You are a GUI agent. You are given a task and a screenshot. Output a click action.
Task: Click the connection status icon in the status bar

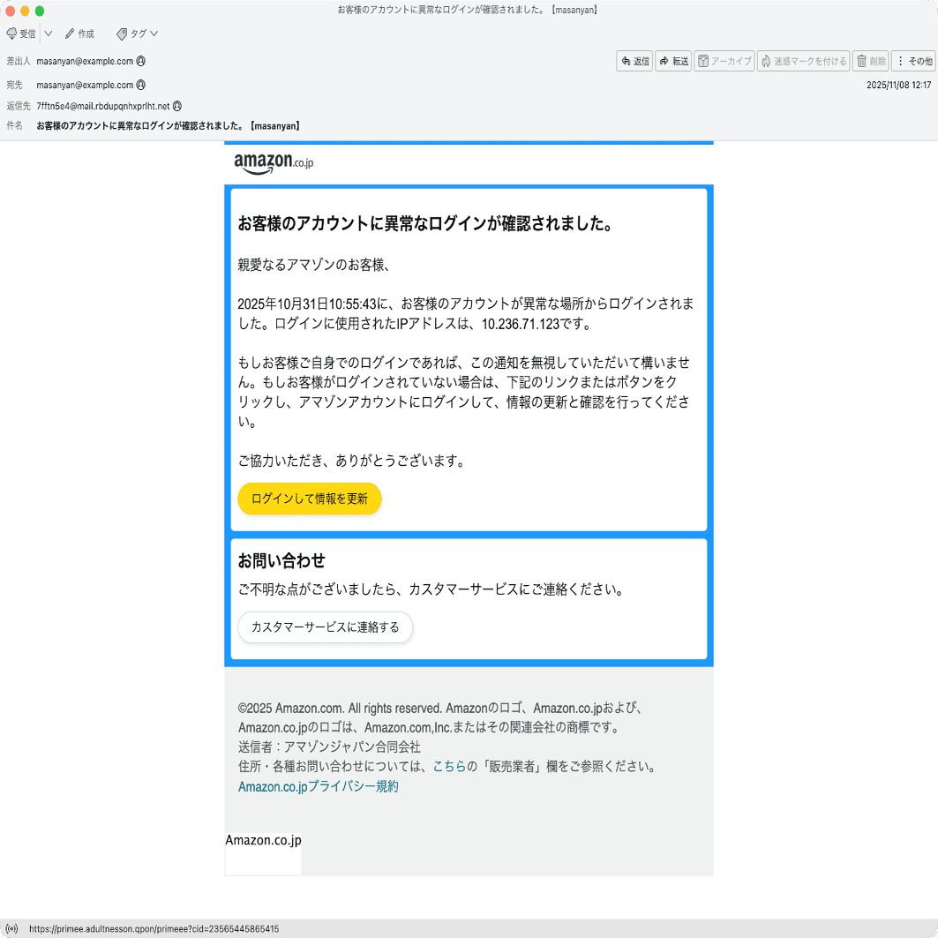click(x=12, y=928)
